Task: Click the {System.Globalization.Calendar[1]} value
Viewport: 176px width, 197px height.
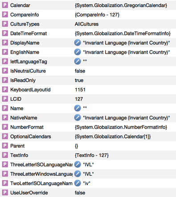Action: pos(113,137)
